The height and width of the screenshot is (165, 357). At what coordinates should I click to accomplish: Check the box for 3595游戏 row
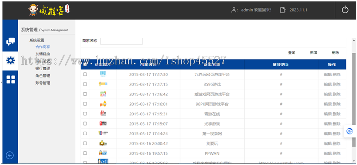[85, 84]
